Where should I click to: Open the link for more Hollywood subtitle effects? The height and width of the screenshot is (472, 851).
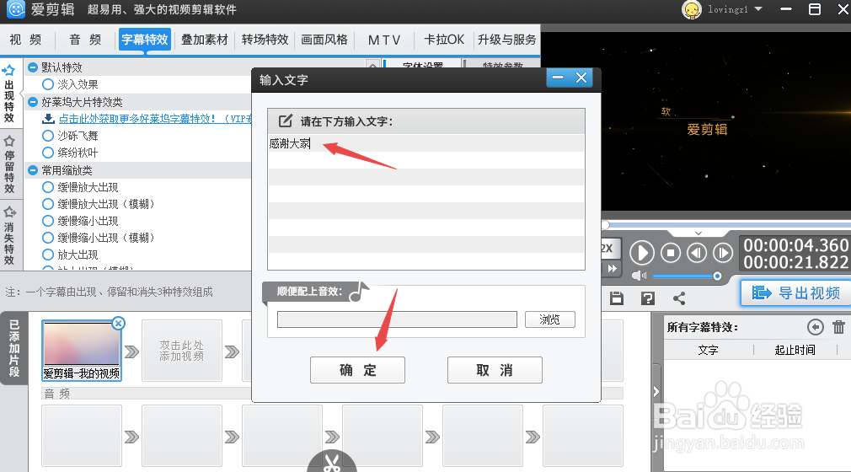pos(155,118)
